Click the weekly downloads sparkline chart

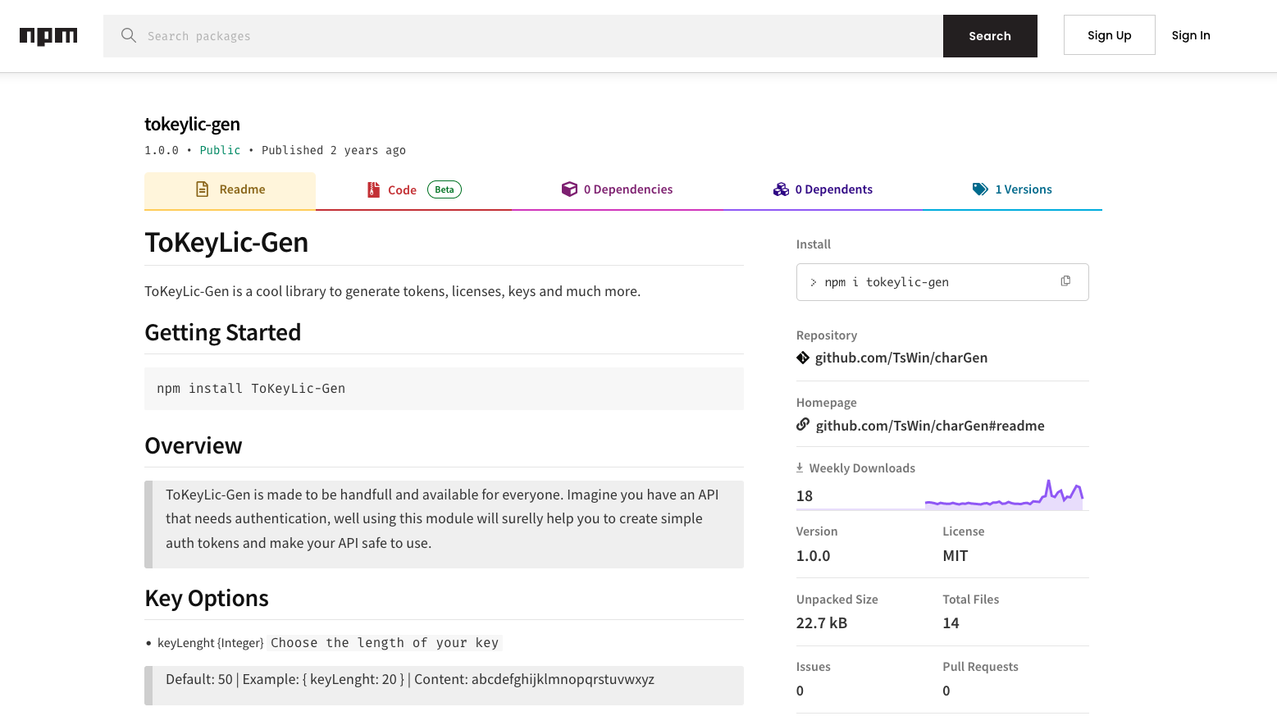point(1004,496)
